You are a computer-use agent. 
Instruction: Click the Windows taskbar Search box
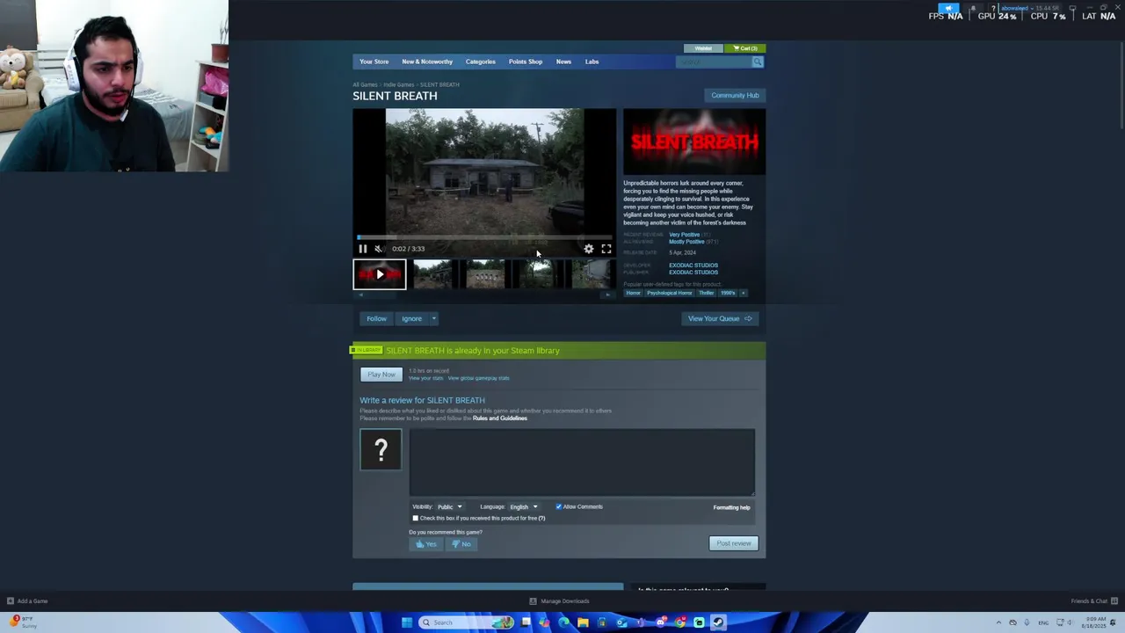tap(466, 622)
